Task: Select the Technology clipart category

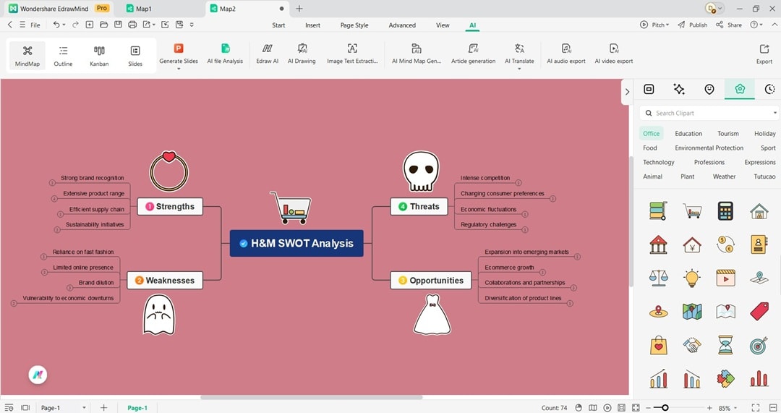Action: 659,162
